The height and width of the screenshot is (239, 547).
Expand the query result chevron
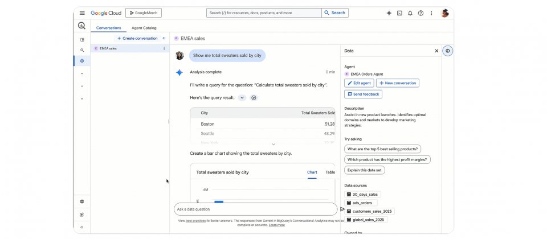[242, 97]
